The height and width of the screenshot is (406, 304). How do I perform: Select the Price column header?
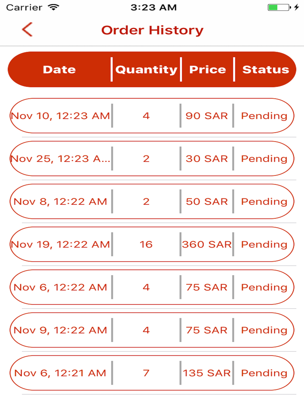(x=208, y=69)
